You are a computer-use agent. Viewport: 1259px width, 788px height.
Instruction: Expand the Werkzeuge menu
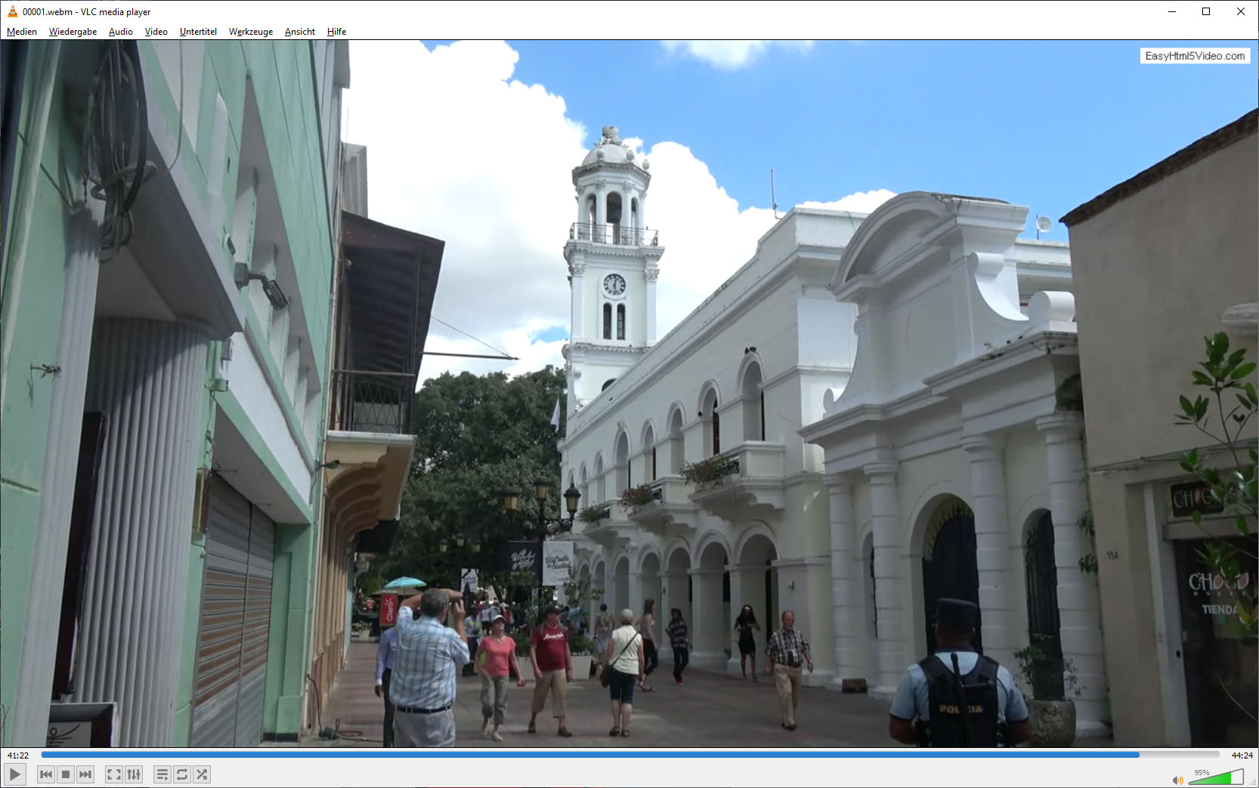click(x=251, y=32)
